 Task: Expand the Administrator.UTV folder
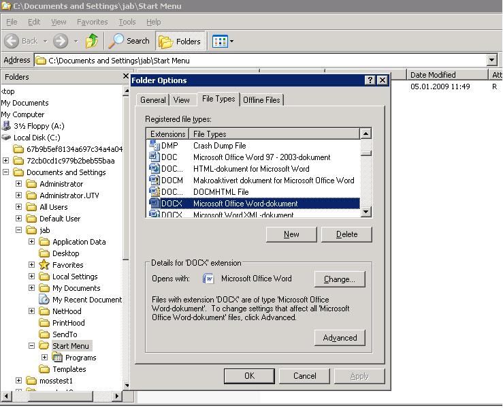(x=18, y=195)
